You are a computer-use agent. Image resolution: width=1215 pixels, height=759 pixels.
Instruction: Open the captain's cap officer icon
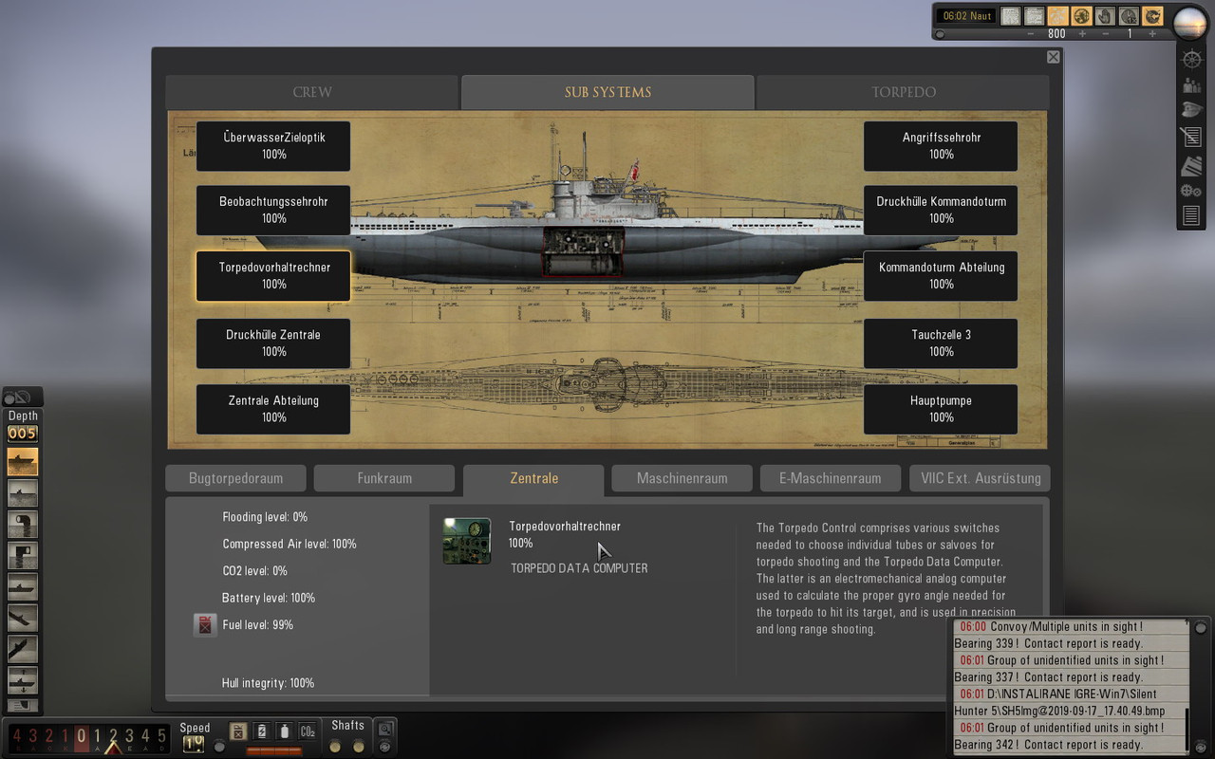(1192, 109)
